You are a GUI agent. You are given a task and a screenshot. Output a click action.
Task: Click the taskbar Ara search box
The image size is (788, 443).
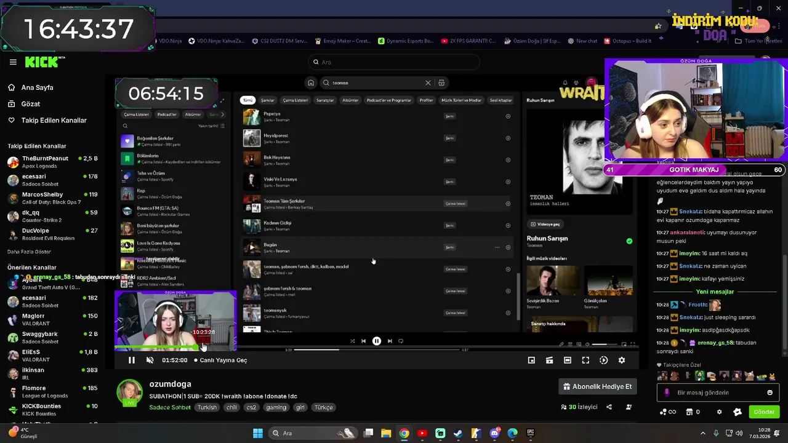[x=313, y=433]
